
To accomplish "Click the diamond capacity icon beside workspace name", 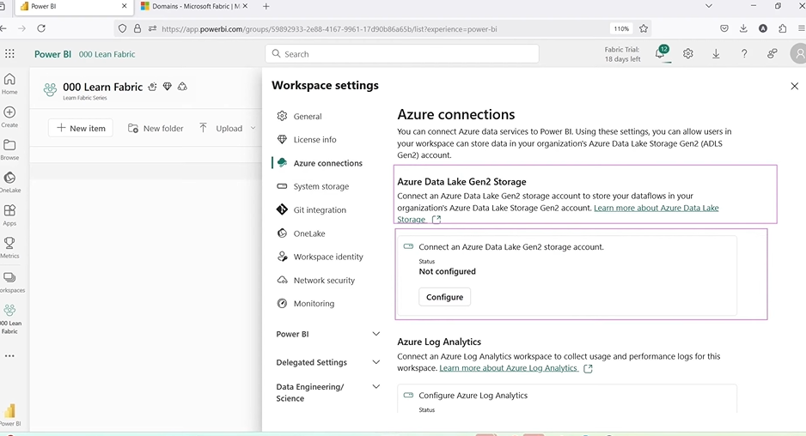I will (167, 87).
